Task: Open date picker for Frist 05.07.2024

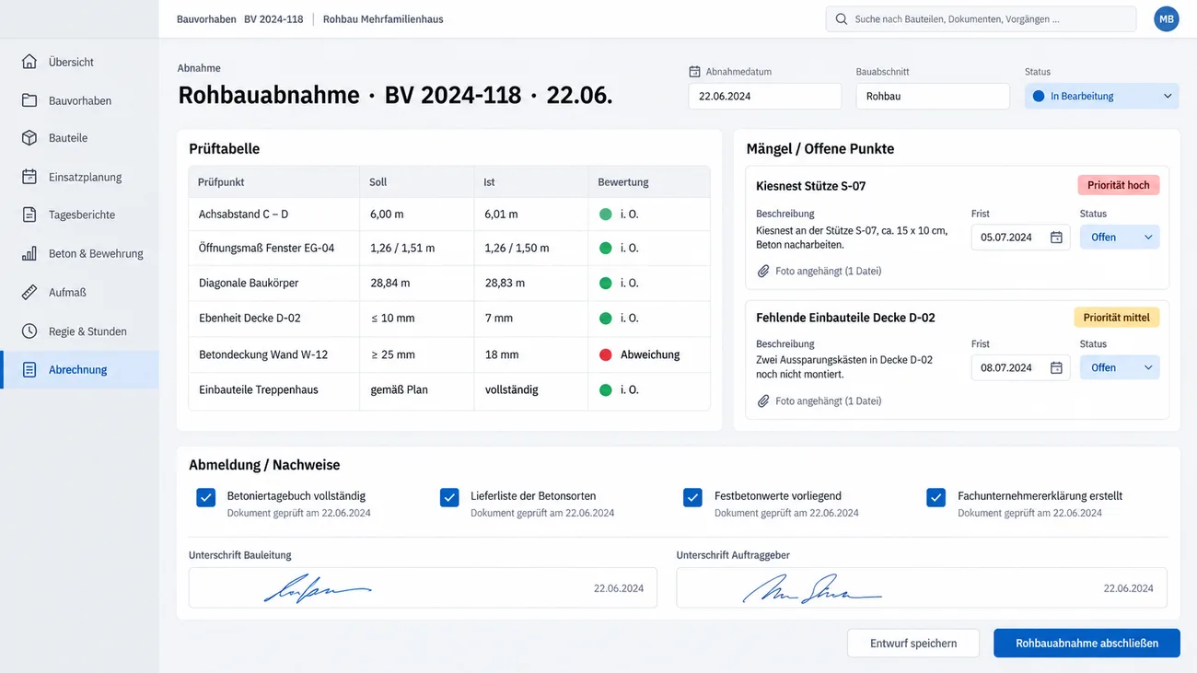Action: (x=1056, y=237)
